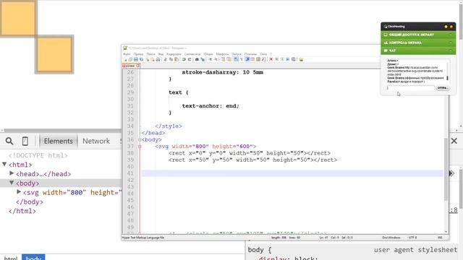Click the Zoom Out icon in Notepad++ toolbar
This screenshot has height=260, width=463.
tap(216, 59)
